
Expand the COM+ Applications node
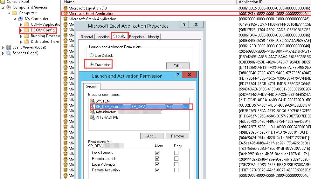(21, 25)
